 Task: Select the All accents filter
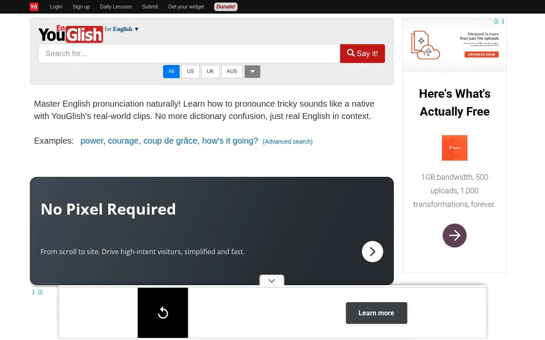tap(171, 71)
